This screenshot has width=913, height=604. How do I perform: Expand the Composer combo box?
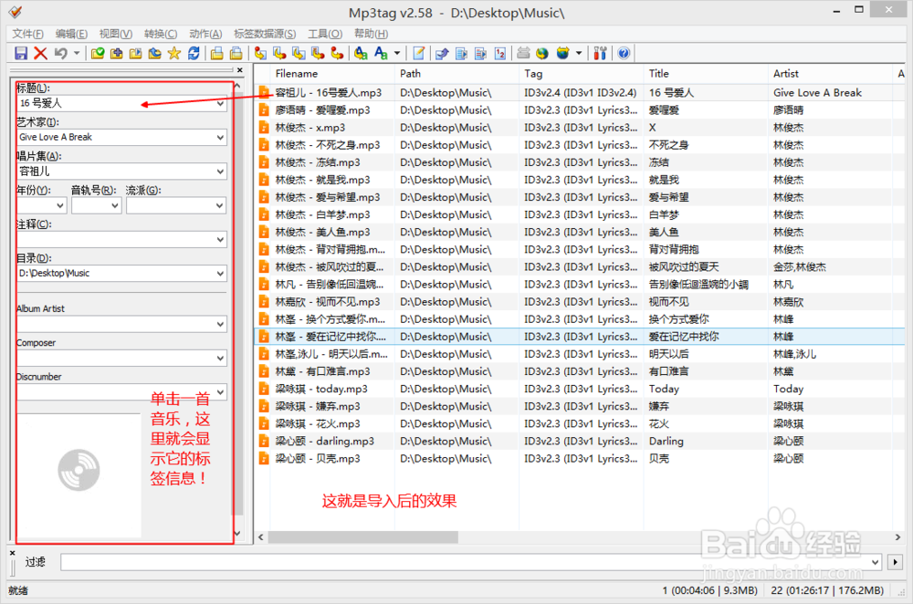[220, 359]
